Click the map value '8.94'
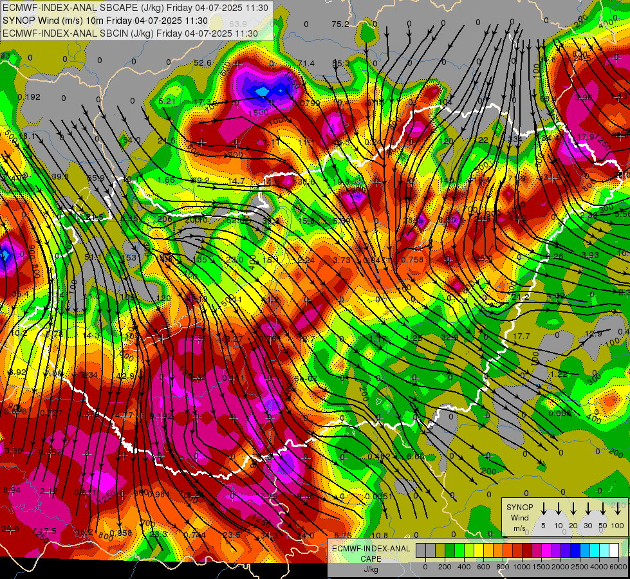This screenshot has width=630, height=579. point(12,490)
